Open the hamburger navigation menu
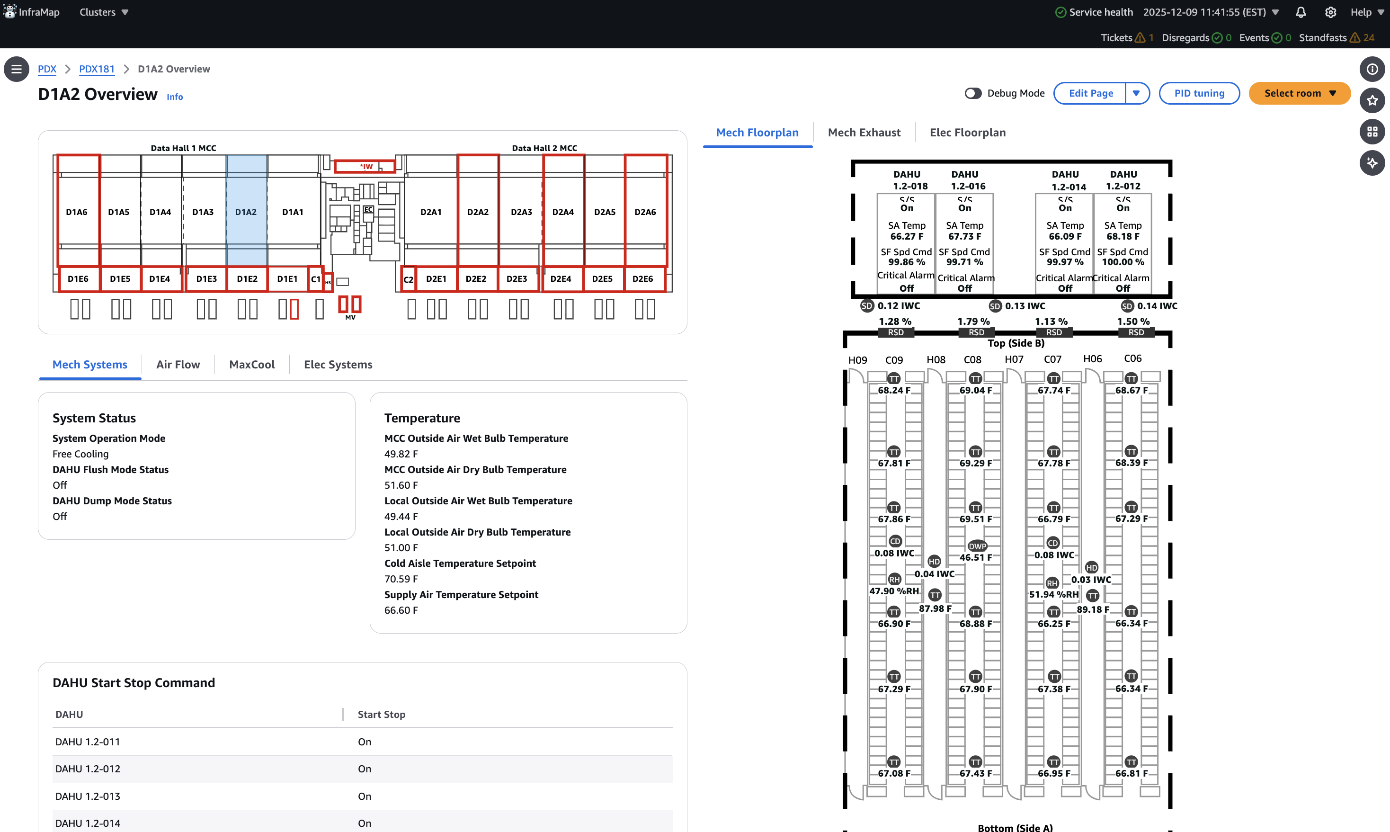 [16, 69]
